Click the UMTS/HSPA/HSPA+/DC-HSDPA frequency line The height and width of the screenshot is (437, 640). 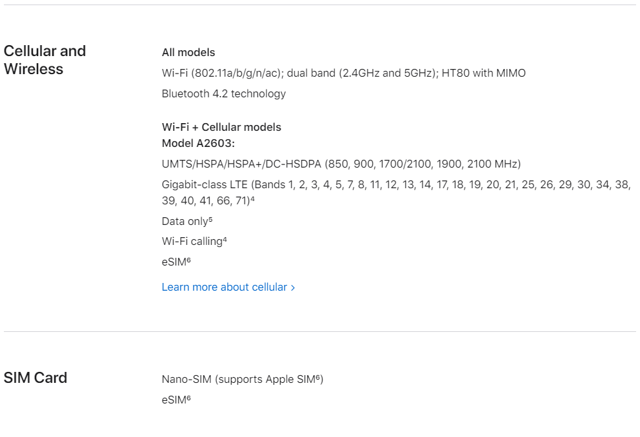pos(341,164)
